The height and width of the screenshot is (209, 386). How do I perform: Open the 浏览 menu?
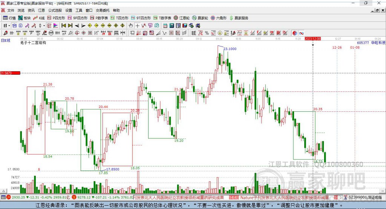pos(21,10)
